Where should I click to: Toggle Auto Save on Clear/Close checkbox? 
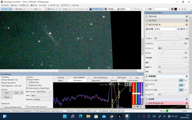coord(27,88)
